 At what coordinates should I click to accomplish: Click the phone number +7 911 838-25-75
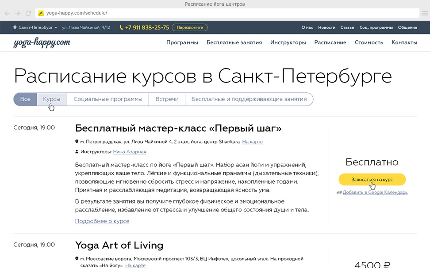point(147,27)
